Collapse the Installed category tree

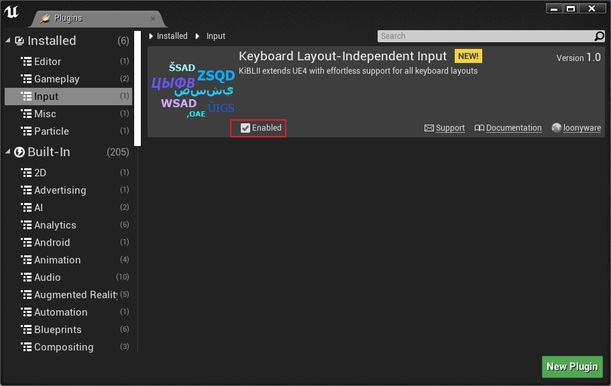click(x=8, y=40)
